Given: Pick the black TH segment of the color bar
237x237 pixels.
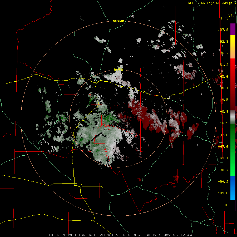Looking at the screenshot, I should tap(233, 205).
